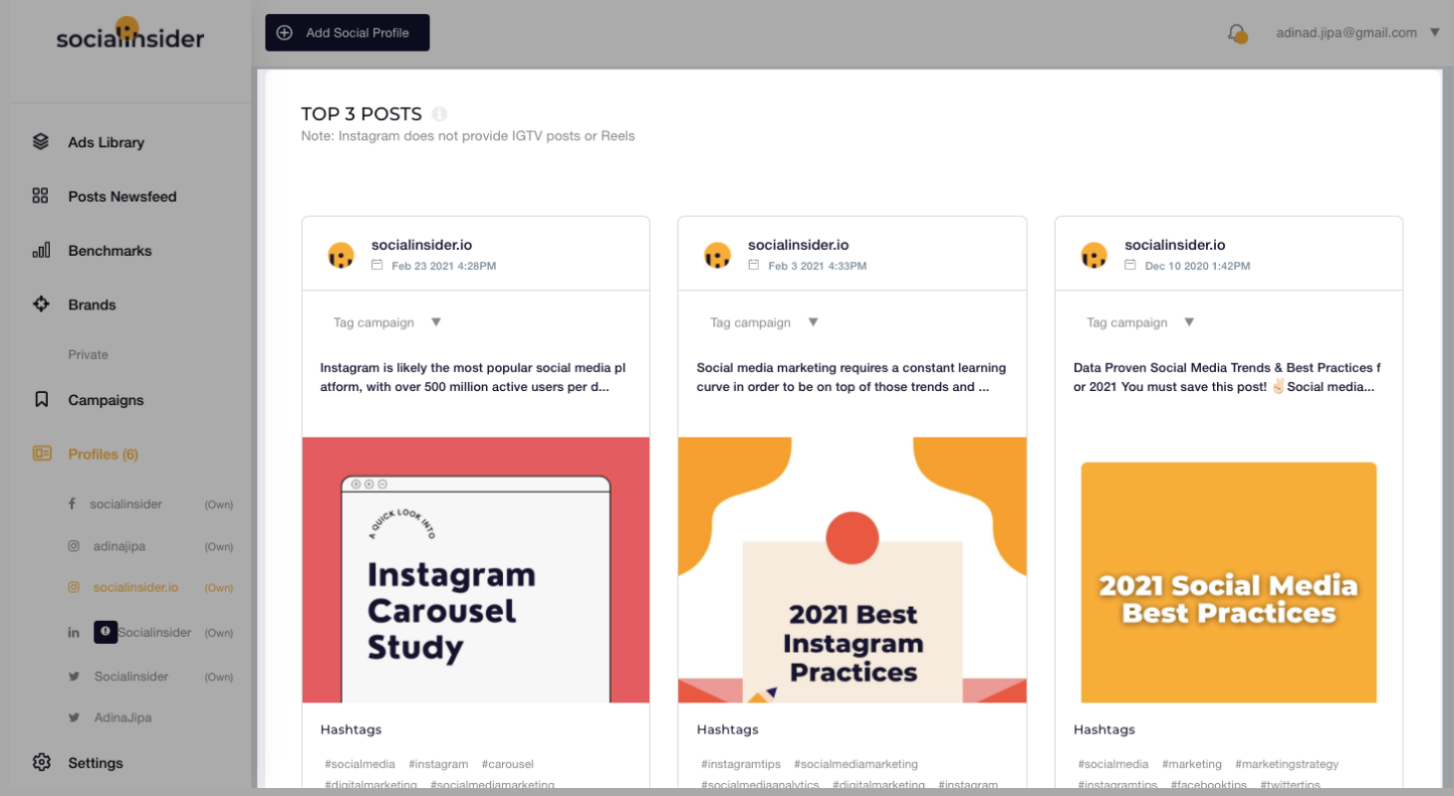Open the Ads Library section

(x=107, y=142)
